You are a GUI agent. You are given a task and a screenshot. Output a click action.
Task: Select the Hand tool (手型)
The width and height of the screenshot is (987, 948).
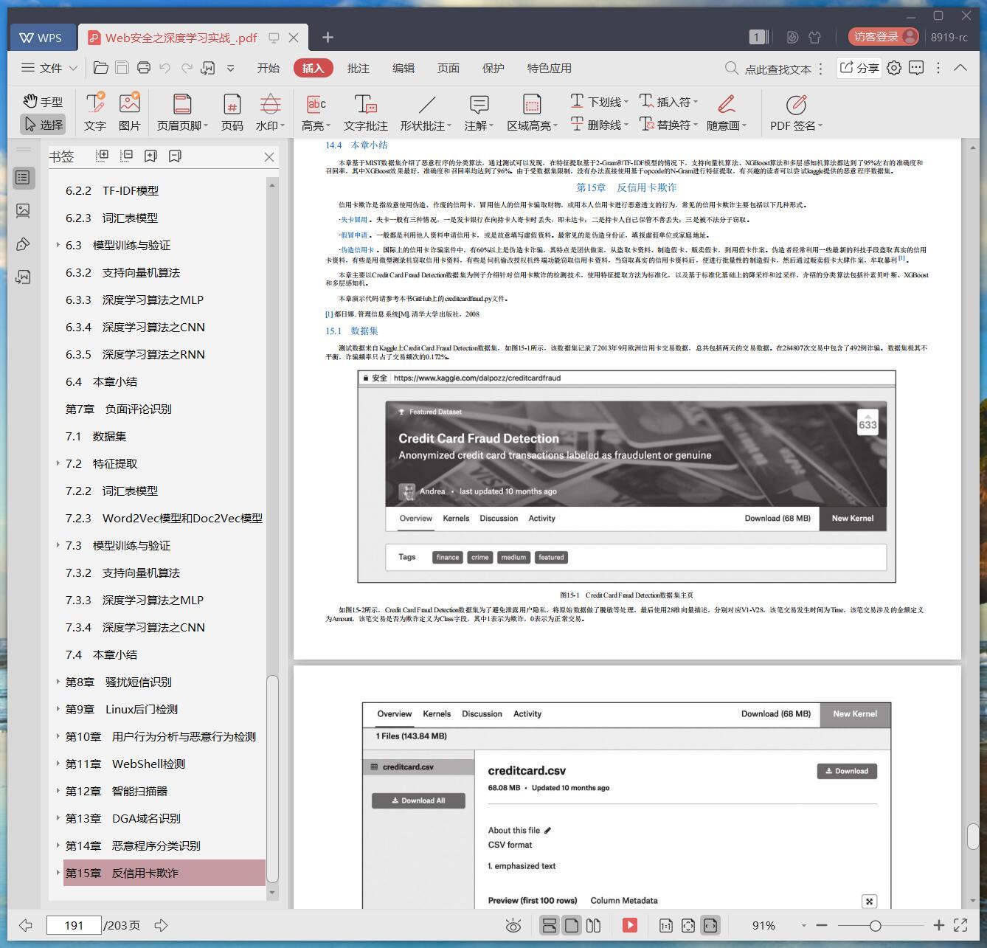point(43,102)
